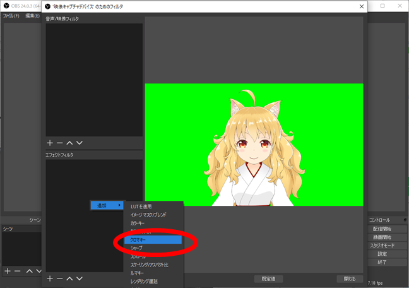Click the 音声/映像フィルタ list area
The image size is (409, 288).
[94, 80]
